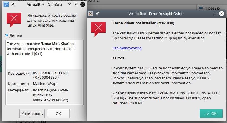Click the 'Компонент:' label

click(18, 84)
